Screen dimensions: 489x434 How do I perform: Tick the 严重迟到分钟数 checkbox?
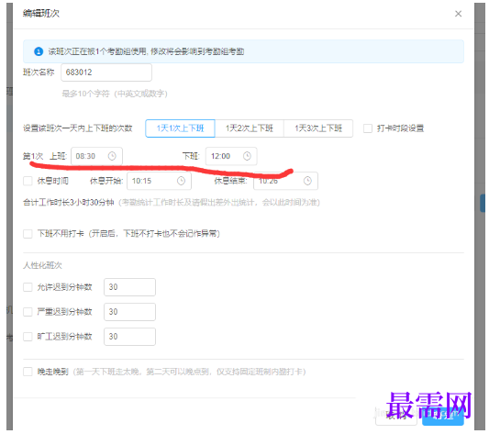[28, 312]
